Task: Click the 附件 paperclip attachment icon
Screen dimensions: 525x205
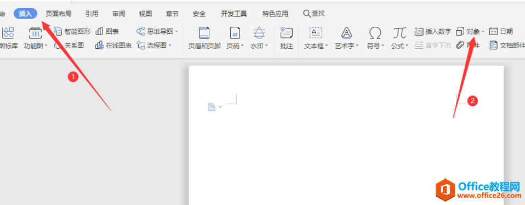Action: pyautogui.click(x=460, y=45)
